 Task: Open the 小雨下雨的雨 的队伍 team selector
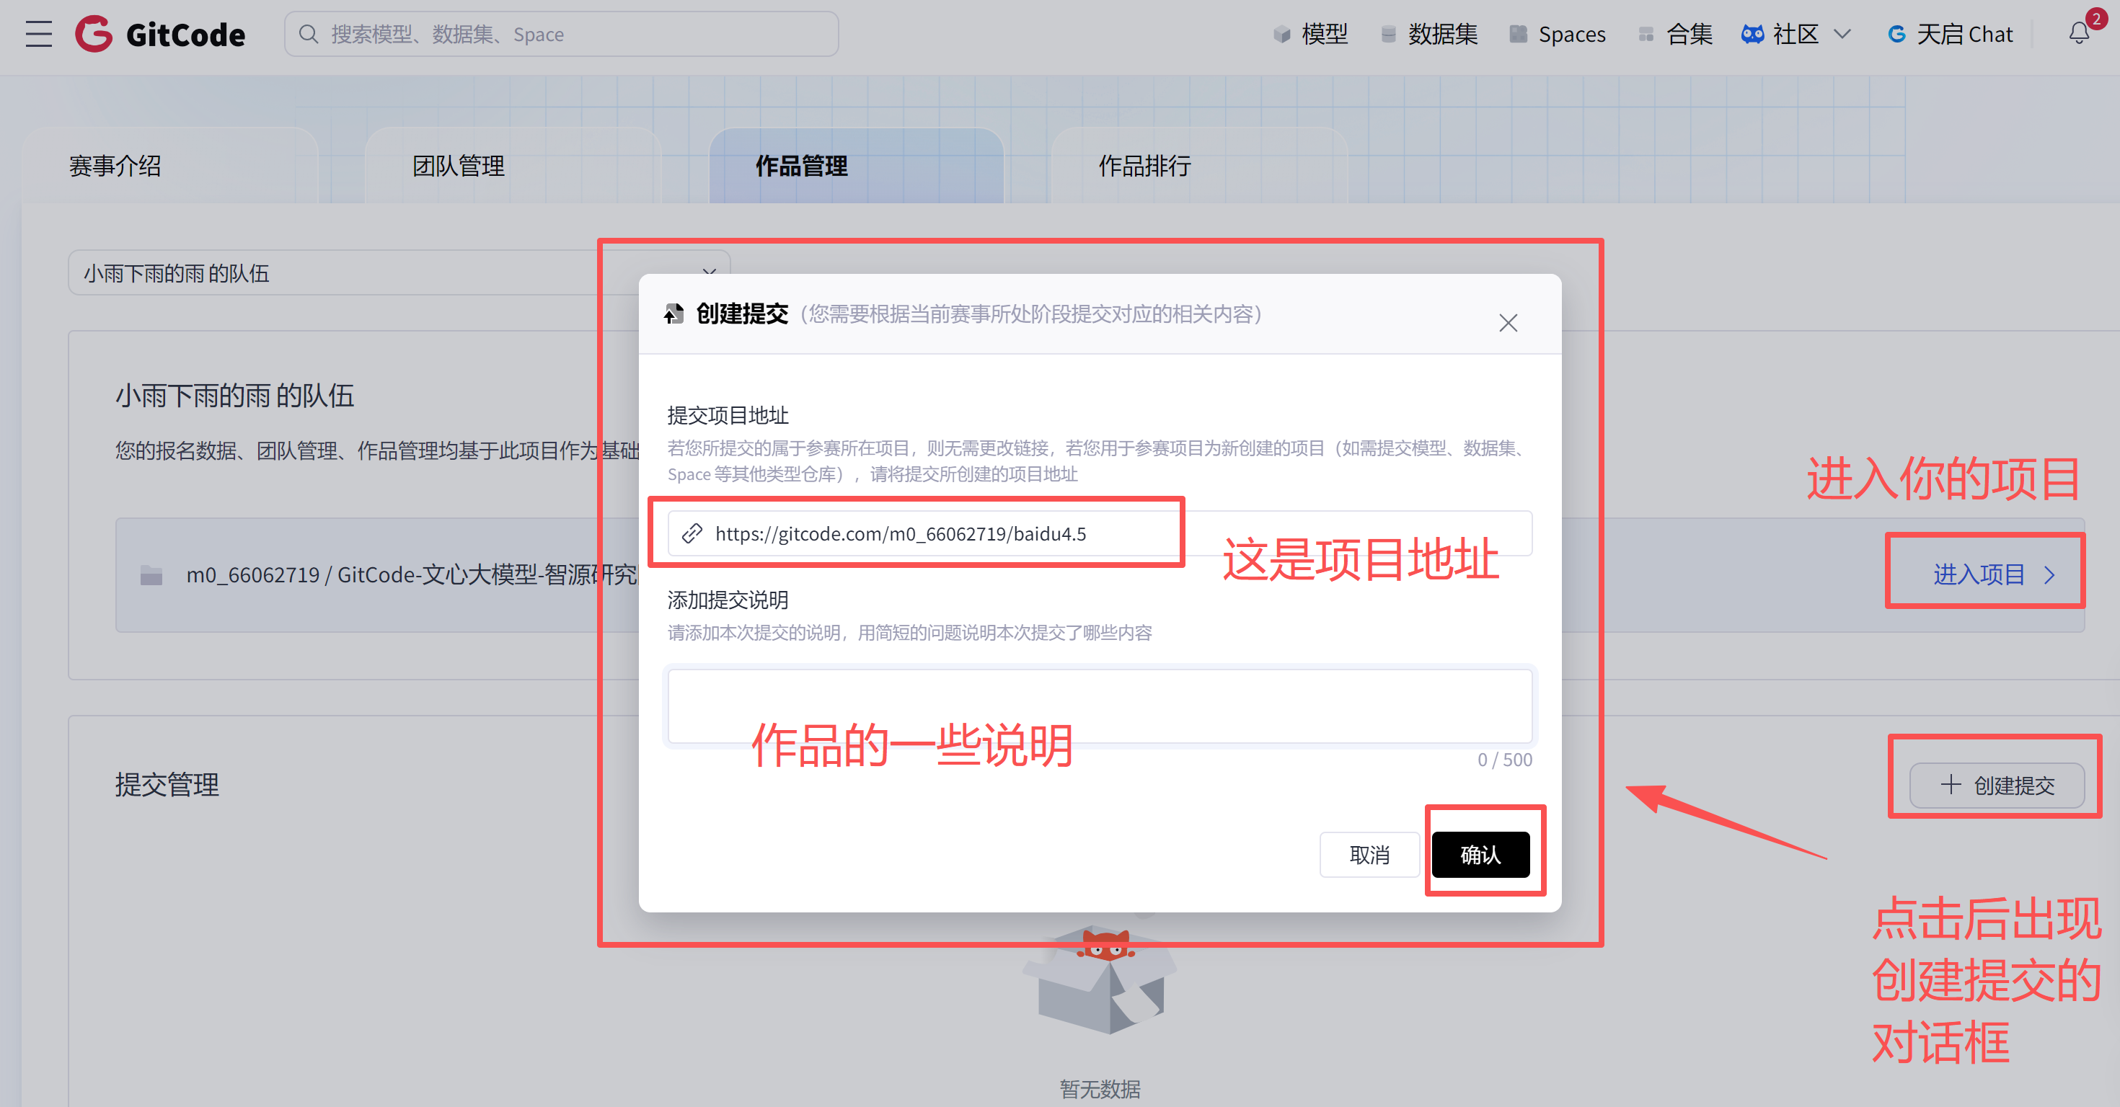coord(399,272)
